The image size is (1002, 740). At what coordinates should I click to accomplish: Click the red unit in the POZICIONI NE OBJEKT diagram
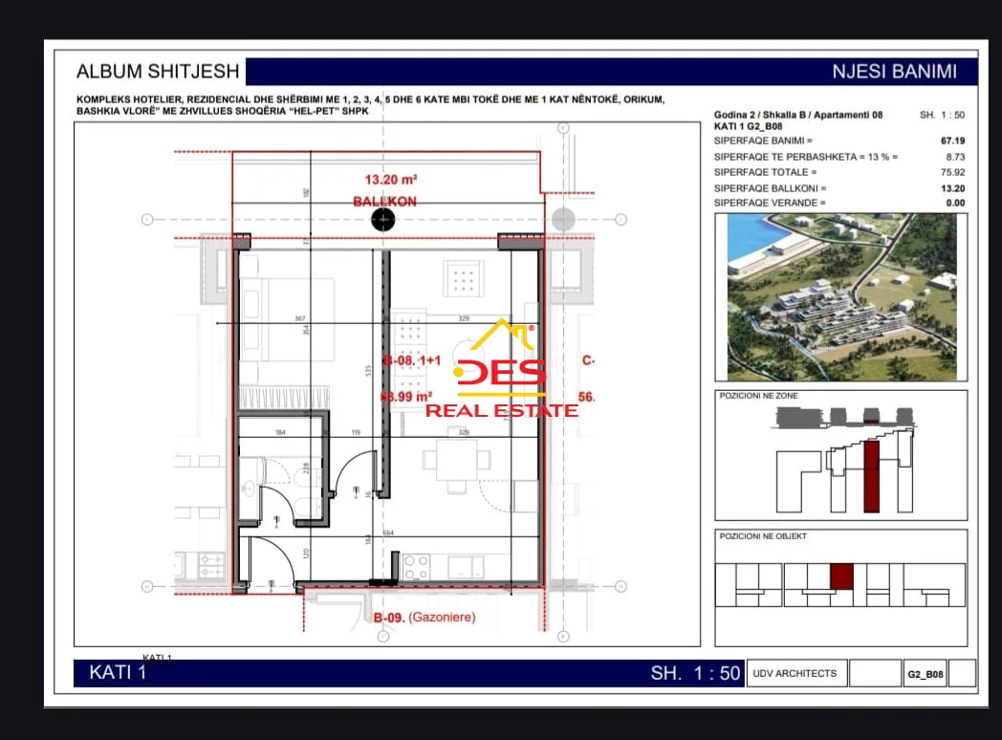coord(841,577)
